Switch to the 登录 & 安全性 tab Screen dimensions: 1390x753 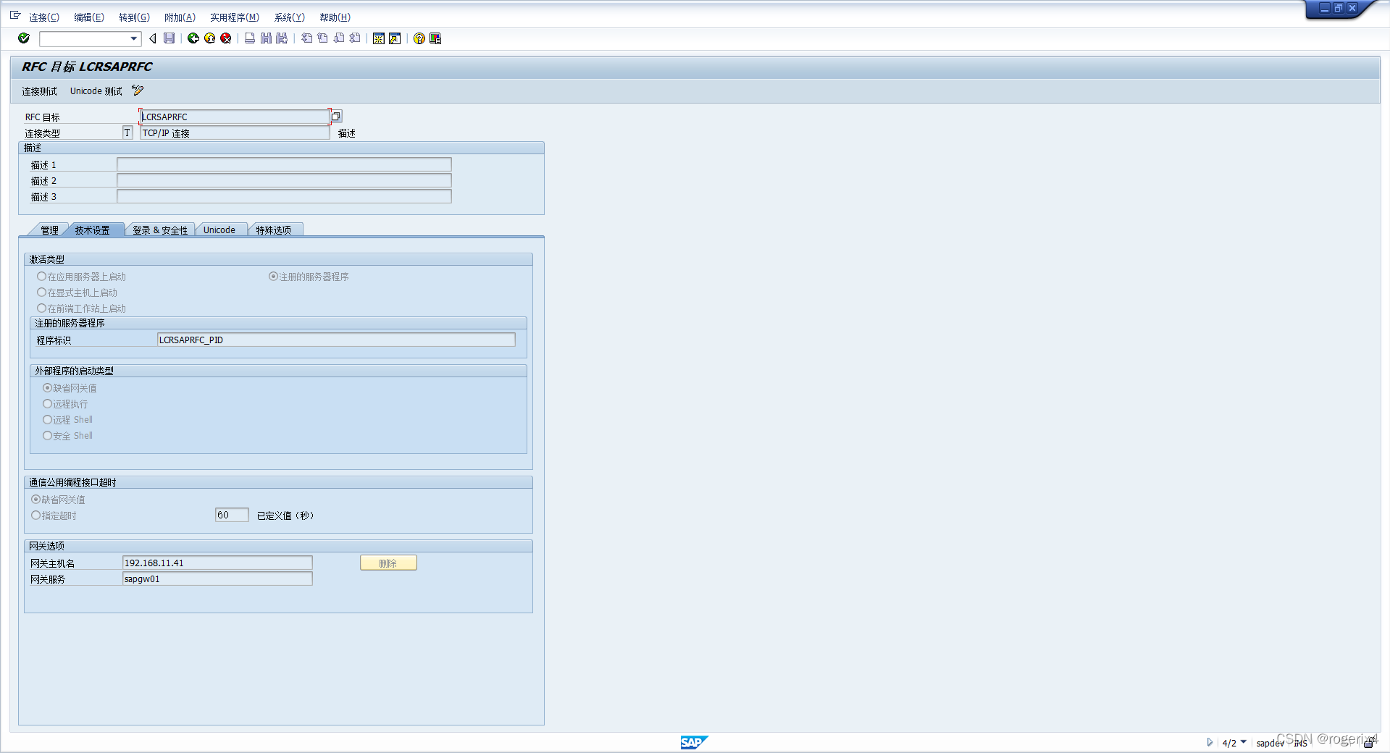[159, 230]
